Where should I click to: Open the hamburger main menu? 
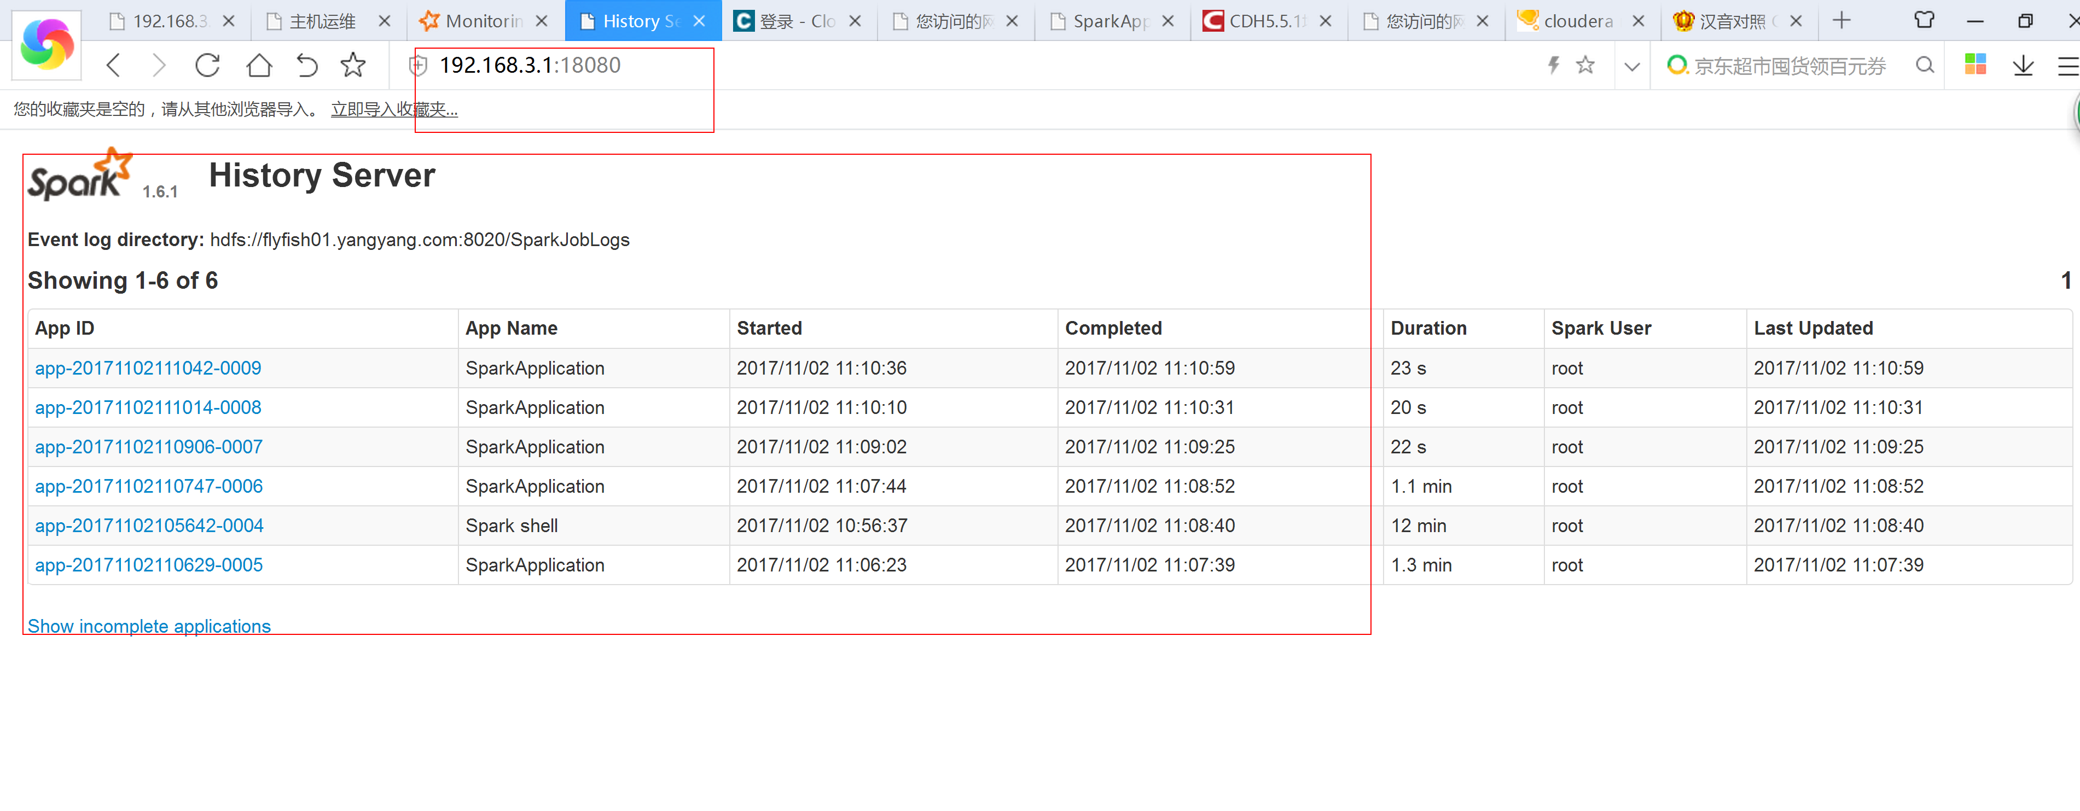tap(2068, 66)
